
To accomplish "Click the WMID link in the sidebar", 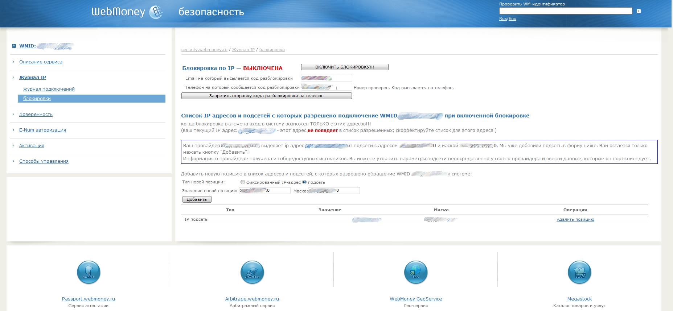I will [28, 46].
